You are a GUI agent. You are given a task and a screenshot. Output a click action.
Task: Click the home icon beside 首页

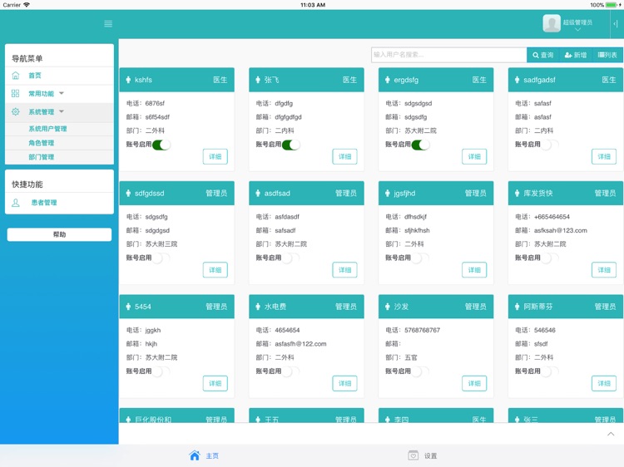[x=16, y=75]
